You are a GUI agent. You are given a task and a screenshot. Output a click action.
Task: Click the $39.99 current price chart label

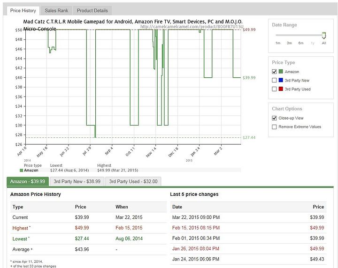point(249,78)
